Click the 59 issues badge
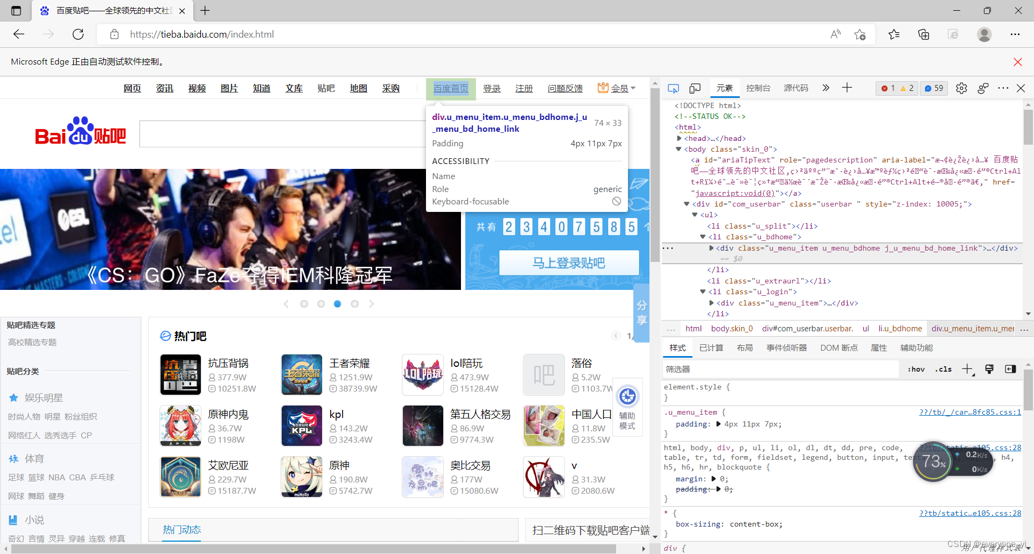Image resolution: width=1034 pixels, height=554 pixels. (934, 88)
